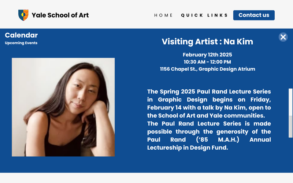
Task: Click 'Na Kim' in the event heading
Action: 238,41
